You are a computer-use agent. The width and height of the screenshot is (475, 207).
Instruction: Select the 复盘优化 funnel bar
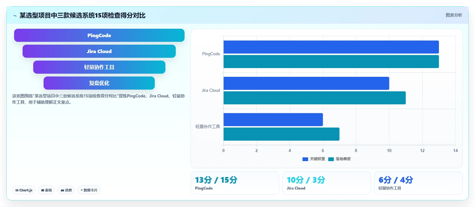[x=99, y=83]
